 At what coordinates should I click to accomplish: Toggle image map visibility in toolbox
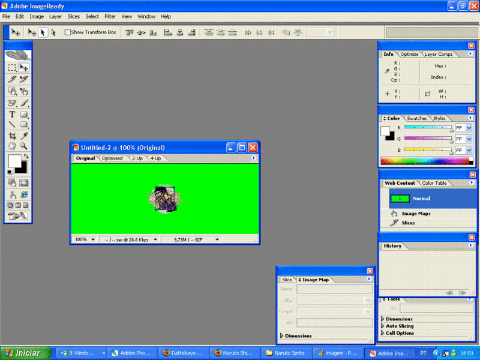coord(12,183)
